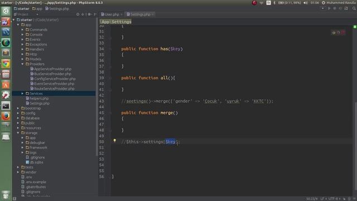Click starter breadcrumb in navigation bar

pyautogui.click(x=22, y=9)
